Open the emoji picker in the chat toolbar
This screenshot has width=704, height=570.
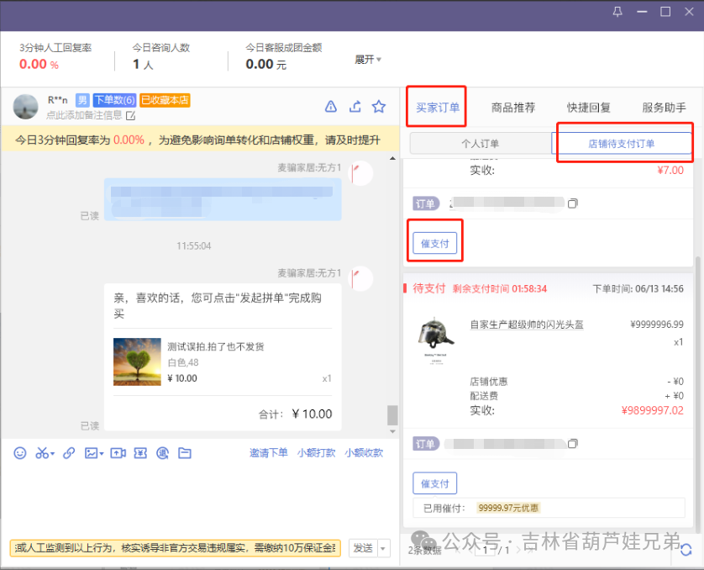point(19,452)
